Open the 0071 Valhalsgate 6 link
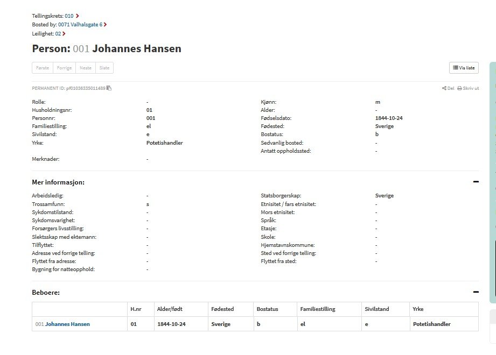The image size is (496, 355). click(80, 25)
